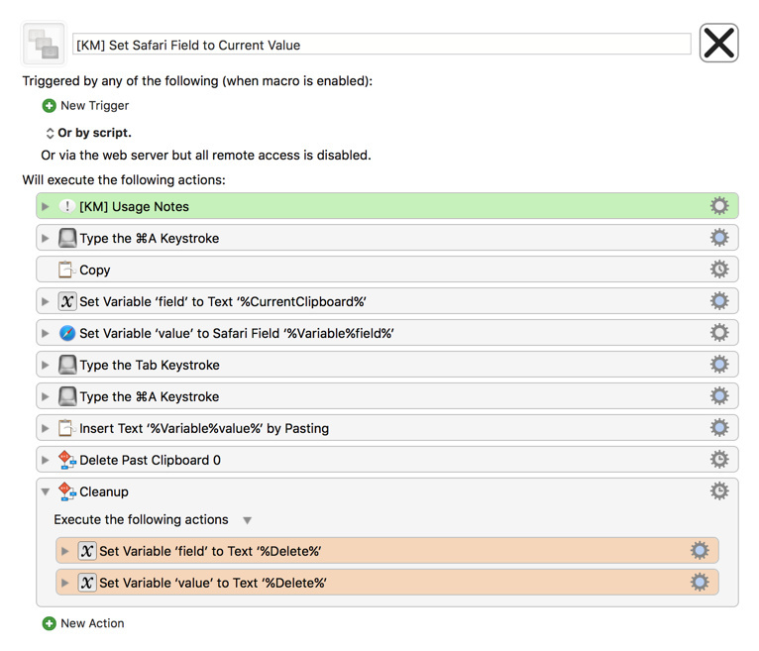759x651 pixels.
Task: Open gear menu for Usage Notes action
Action: click(719, 206)
